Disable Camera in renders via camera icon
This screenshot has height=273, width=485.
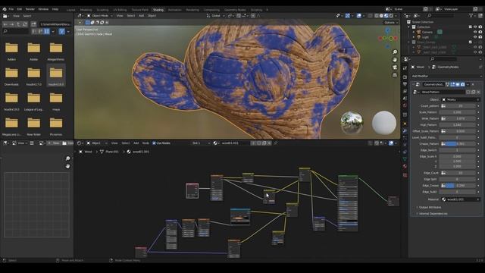tap(480, 32)
